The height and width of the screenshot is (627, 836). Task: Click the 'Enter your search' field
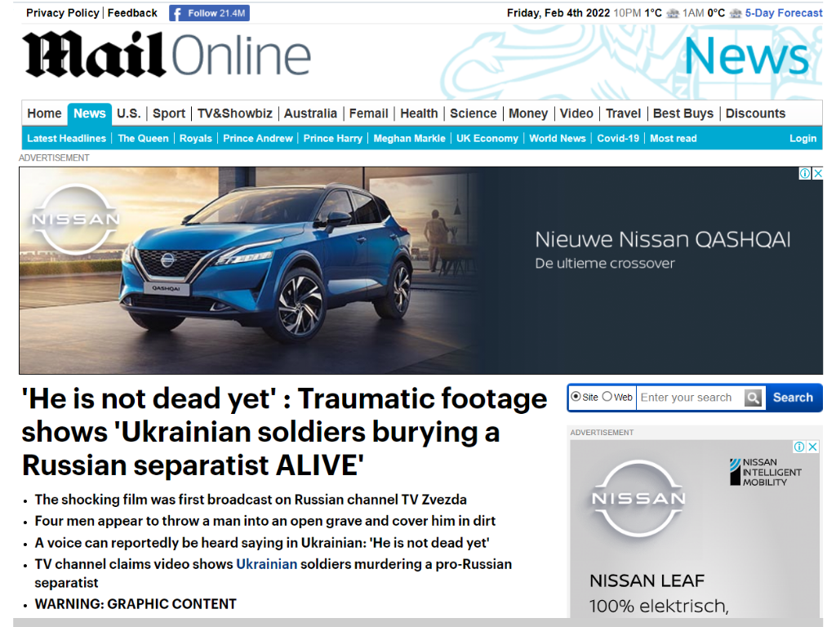click(690, 398)
